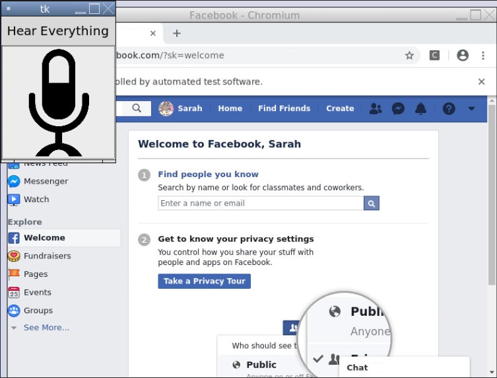Click the Pages flag icon

(x=14, y=274)
